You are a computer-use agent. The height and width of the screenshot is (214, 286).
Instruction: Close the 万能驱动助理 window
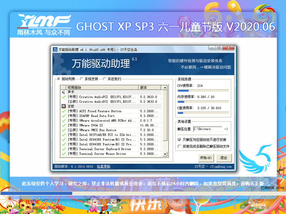[228, 48]
